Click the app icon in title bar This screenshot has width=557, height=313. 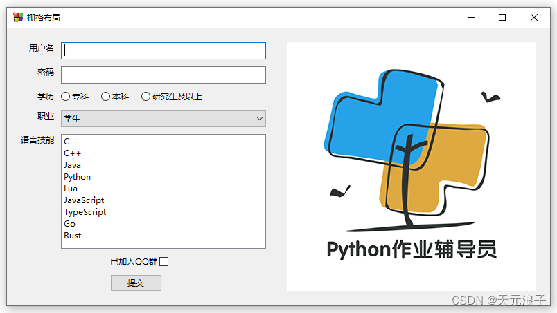(x=18, y=17)
